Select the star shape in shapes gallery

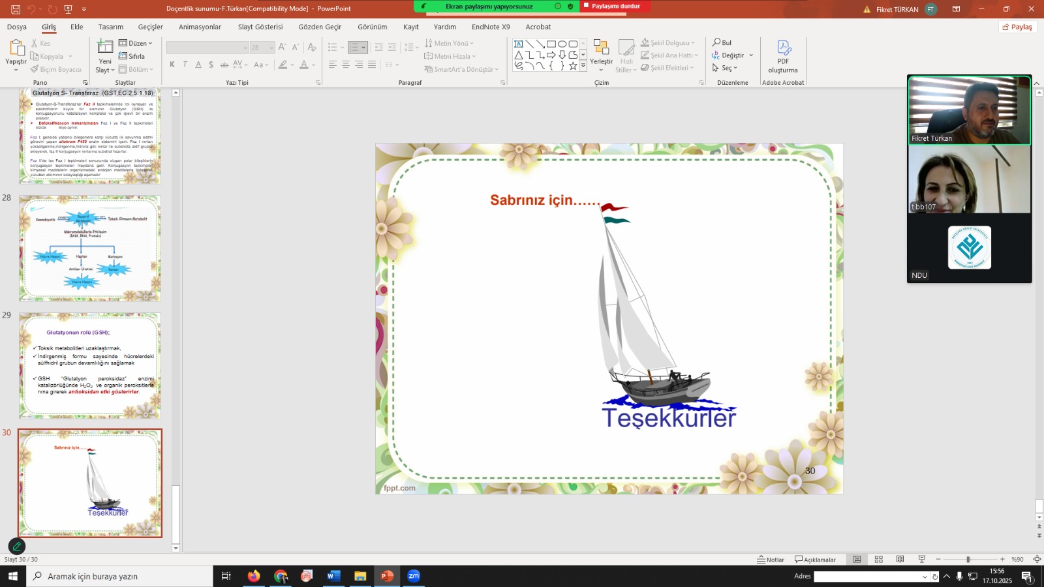click(573, 66)
